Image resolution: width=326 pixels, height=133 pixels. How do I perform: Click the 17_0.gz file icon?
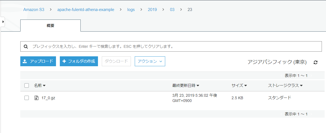click(x=36, y=98)
